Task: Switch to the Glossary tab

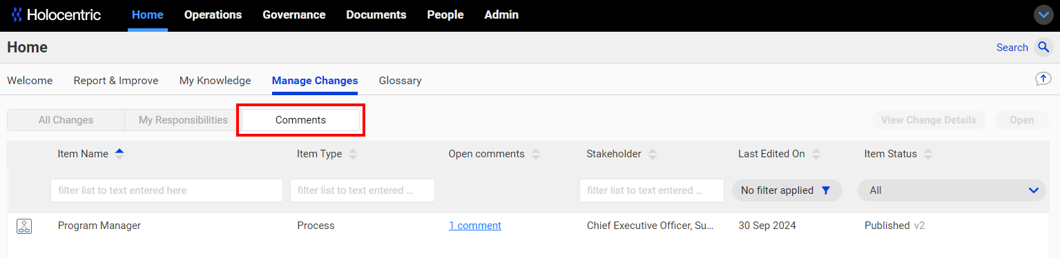Action: click(x=400, y=81)
